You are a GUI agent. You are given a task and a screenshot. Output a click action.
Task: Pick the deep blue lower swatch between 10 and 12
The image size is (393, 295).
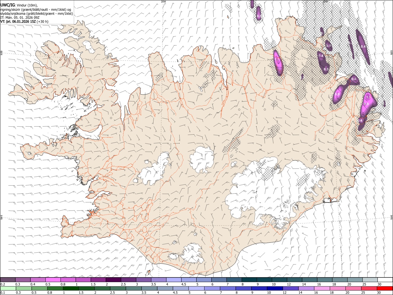click(275, 288)
